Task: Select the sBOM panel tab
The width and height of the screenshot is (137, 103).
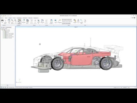Action: point(3,27)
